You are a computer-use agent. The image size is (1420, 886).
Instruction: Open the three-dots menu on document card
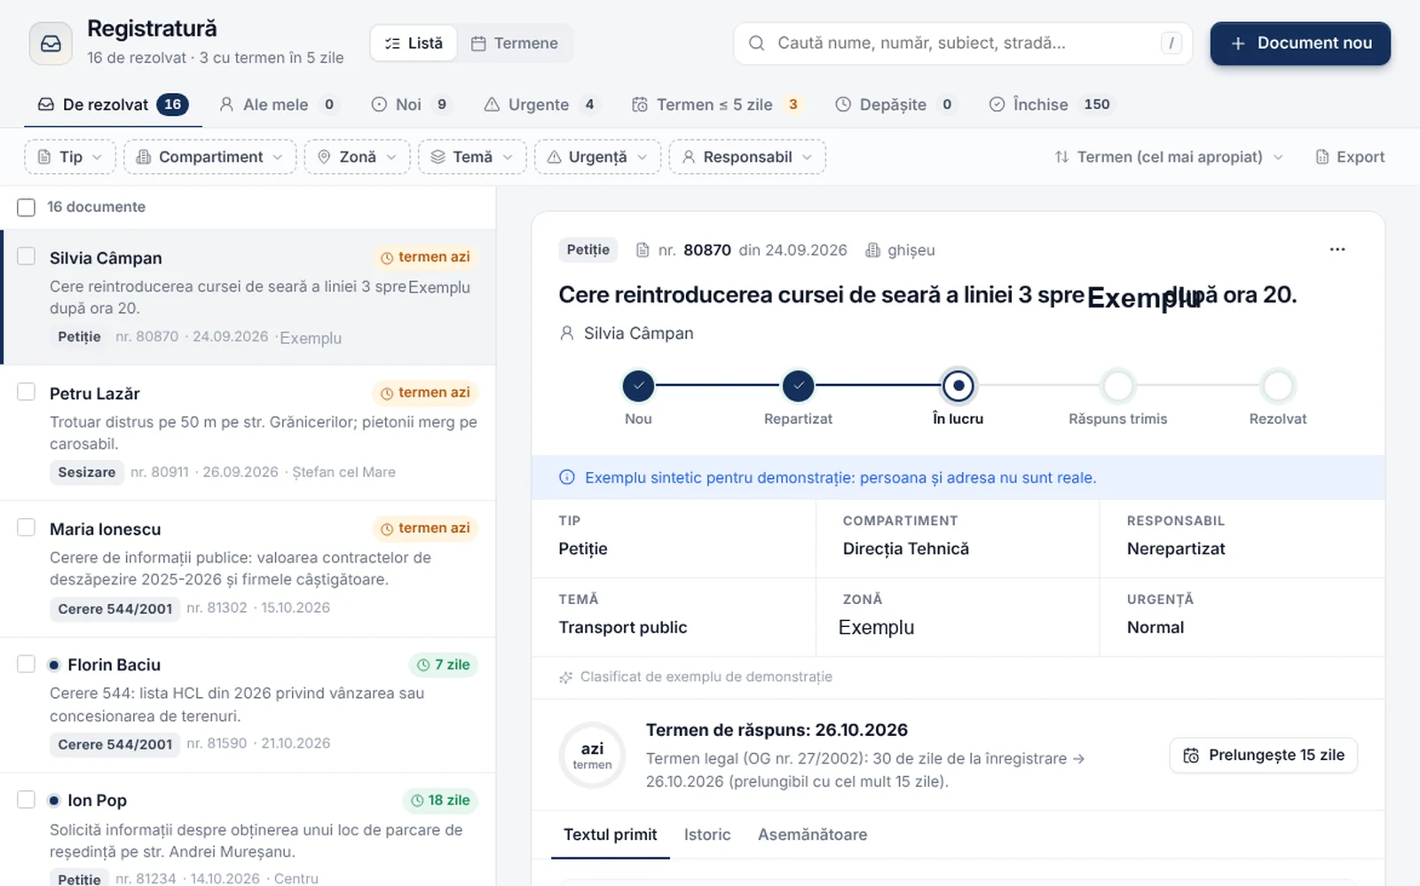point(1337,249)
